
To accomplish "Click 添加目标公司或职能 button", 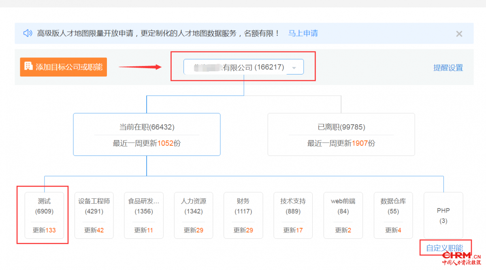I will pyautogui.click(x=63, y=67).
